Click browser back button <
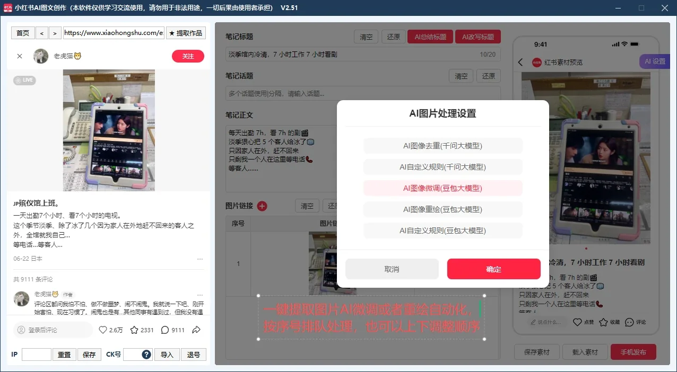Image resolution: width=677 pixels, height=372 pixels. tap(42, 33)
